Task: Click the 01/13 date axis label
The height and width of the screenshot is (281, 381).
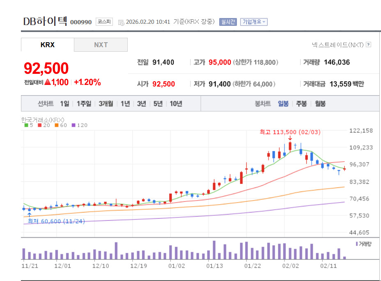Action: point(215,266)
